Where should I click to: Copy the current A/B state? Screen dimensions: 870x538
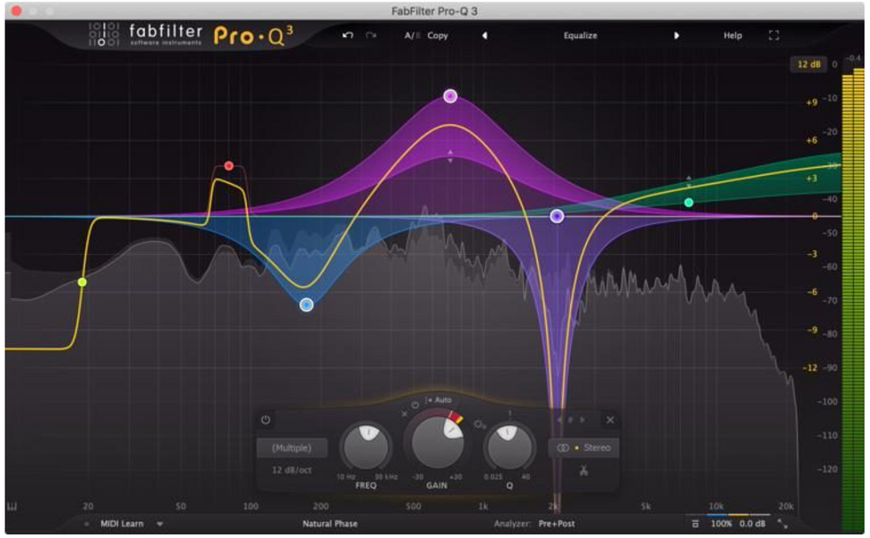coord(437,36)
